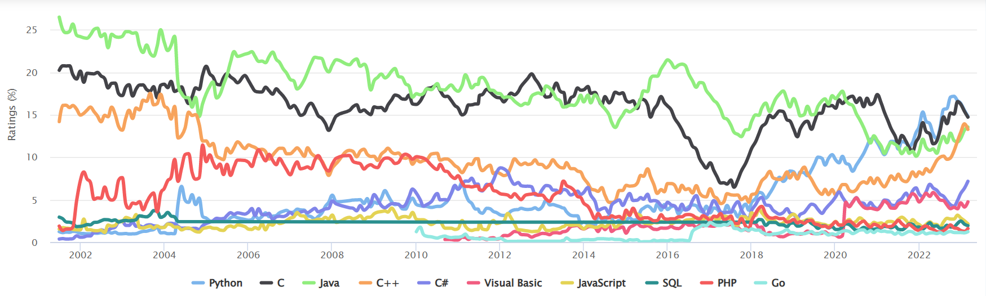Click the 25 y-axis tick label

coord(32,30)
